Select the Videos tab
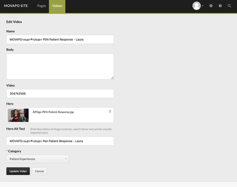Image resolution: width=237 pixels, height=187 pixels. [57, 6]
